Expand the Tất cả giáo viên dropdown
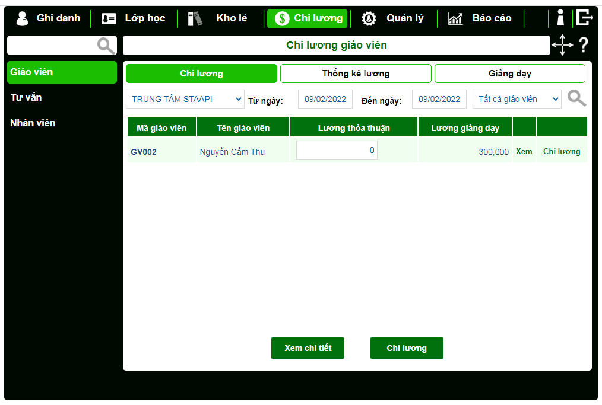The image size is (602, 405). pos(517,99)
